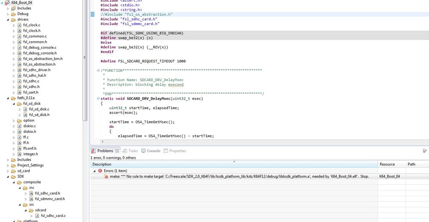Click the make error entry icon
The width and height of the screenshot is (429, 222).
pyautogui.click(x=106, y=176)
